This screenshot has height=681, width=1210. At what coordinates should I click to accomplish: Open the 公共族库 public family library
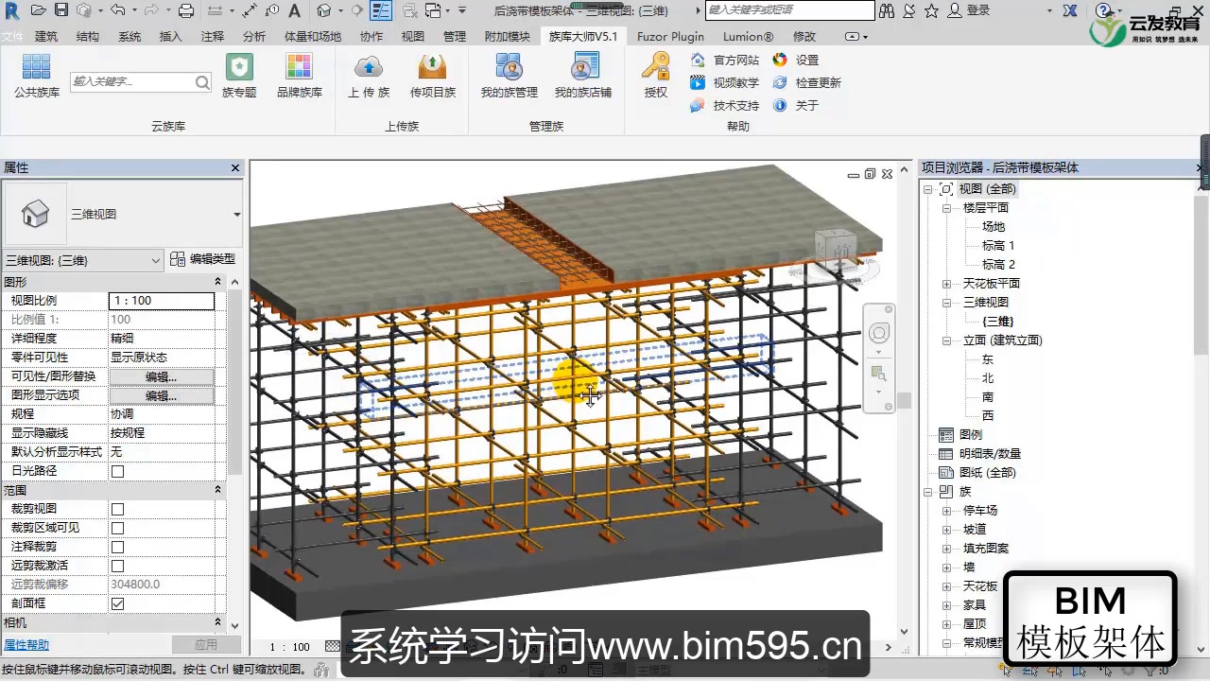click(x=36, y=75)
